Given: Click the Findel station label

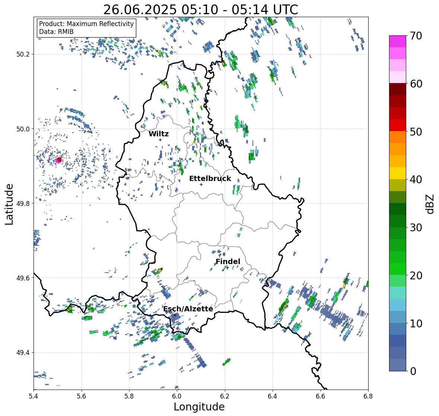Looking at the screenshot, I should pos(228,261).
